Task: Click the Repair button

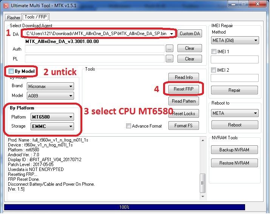Action: (x=235, y=90)
